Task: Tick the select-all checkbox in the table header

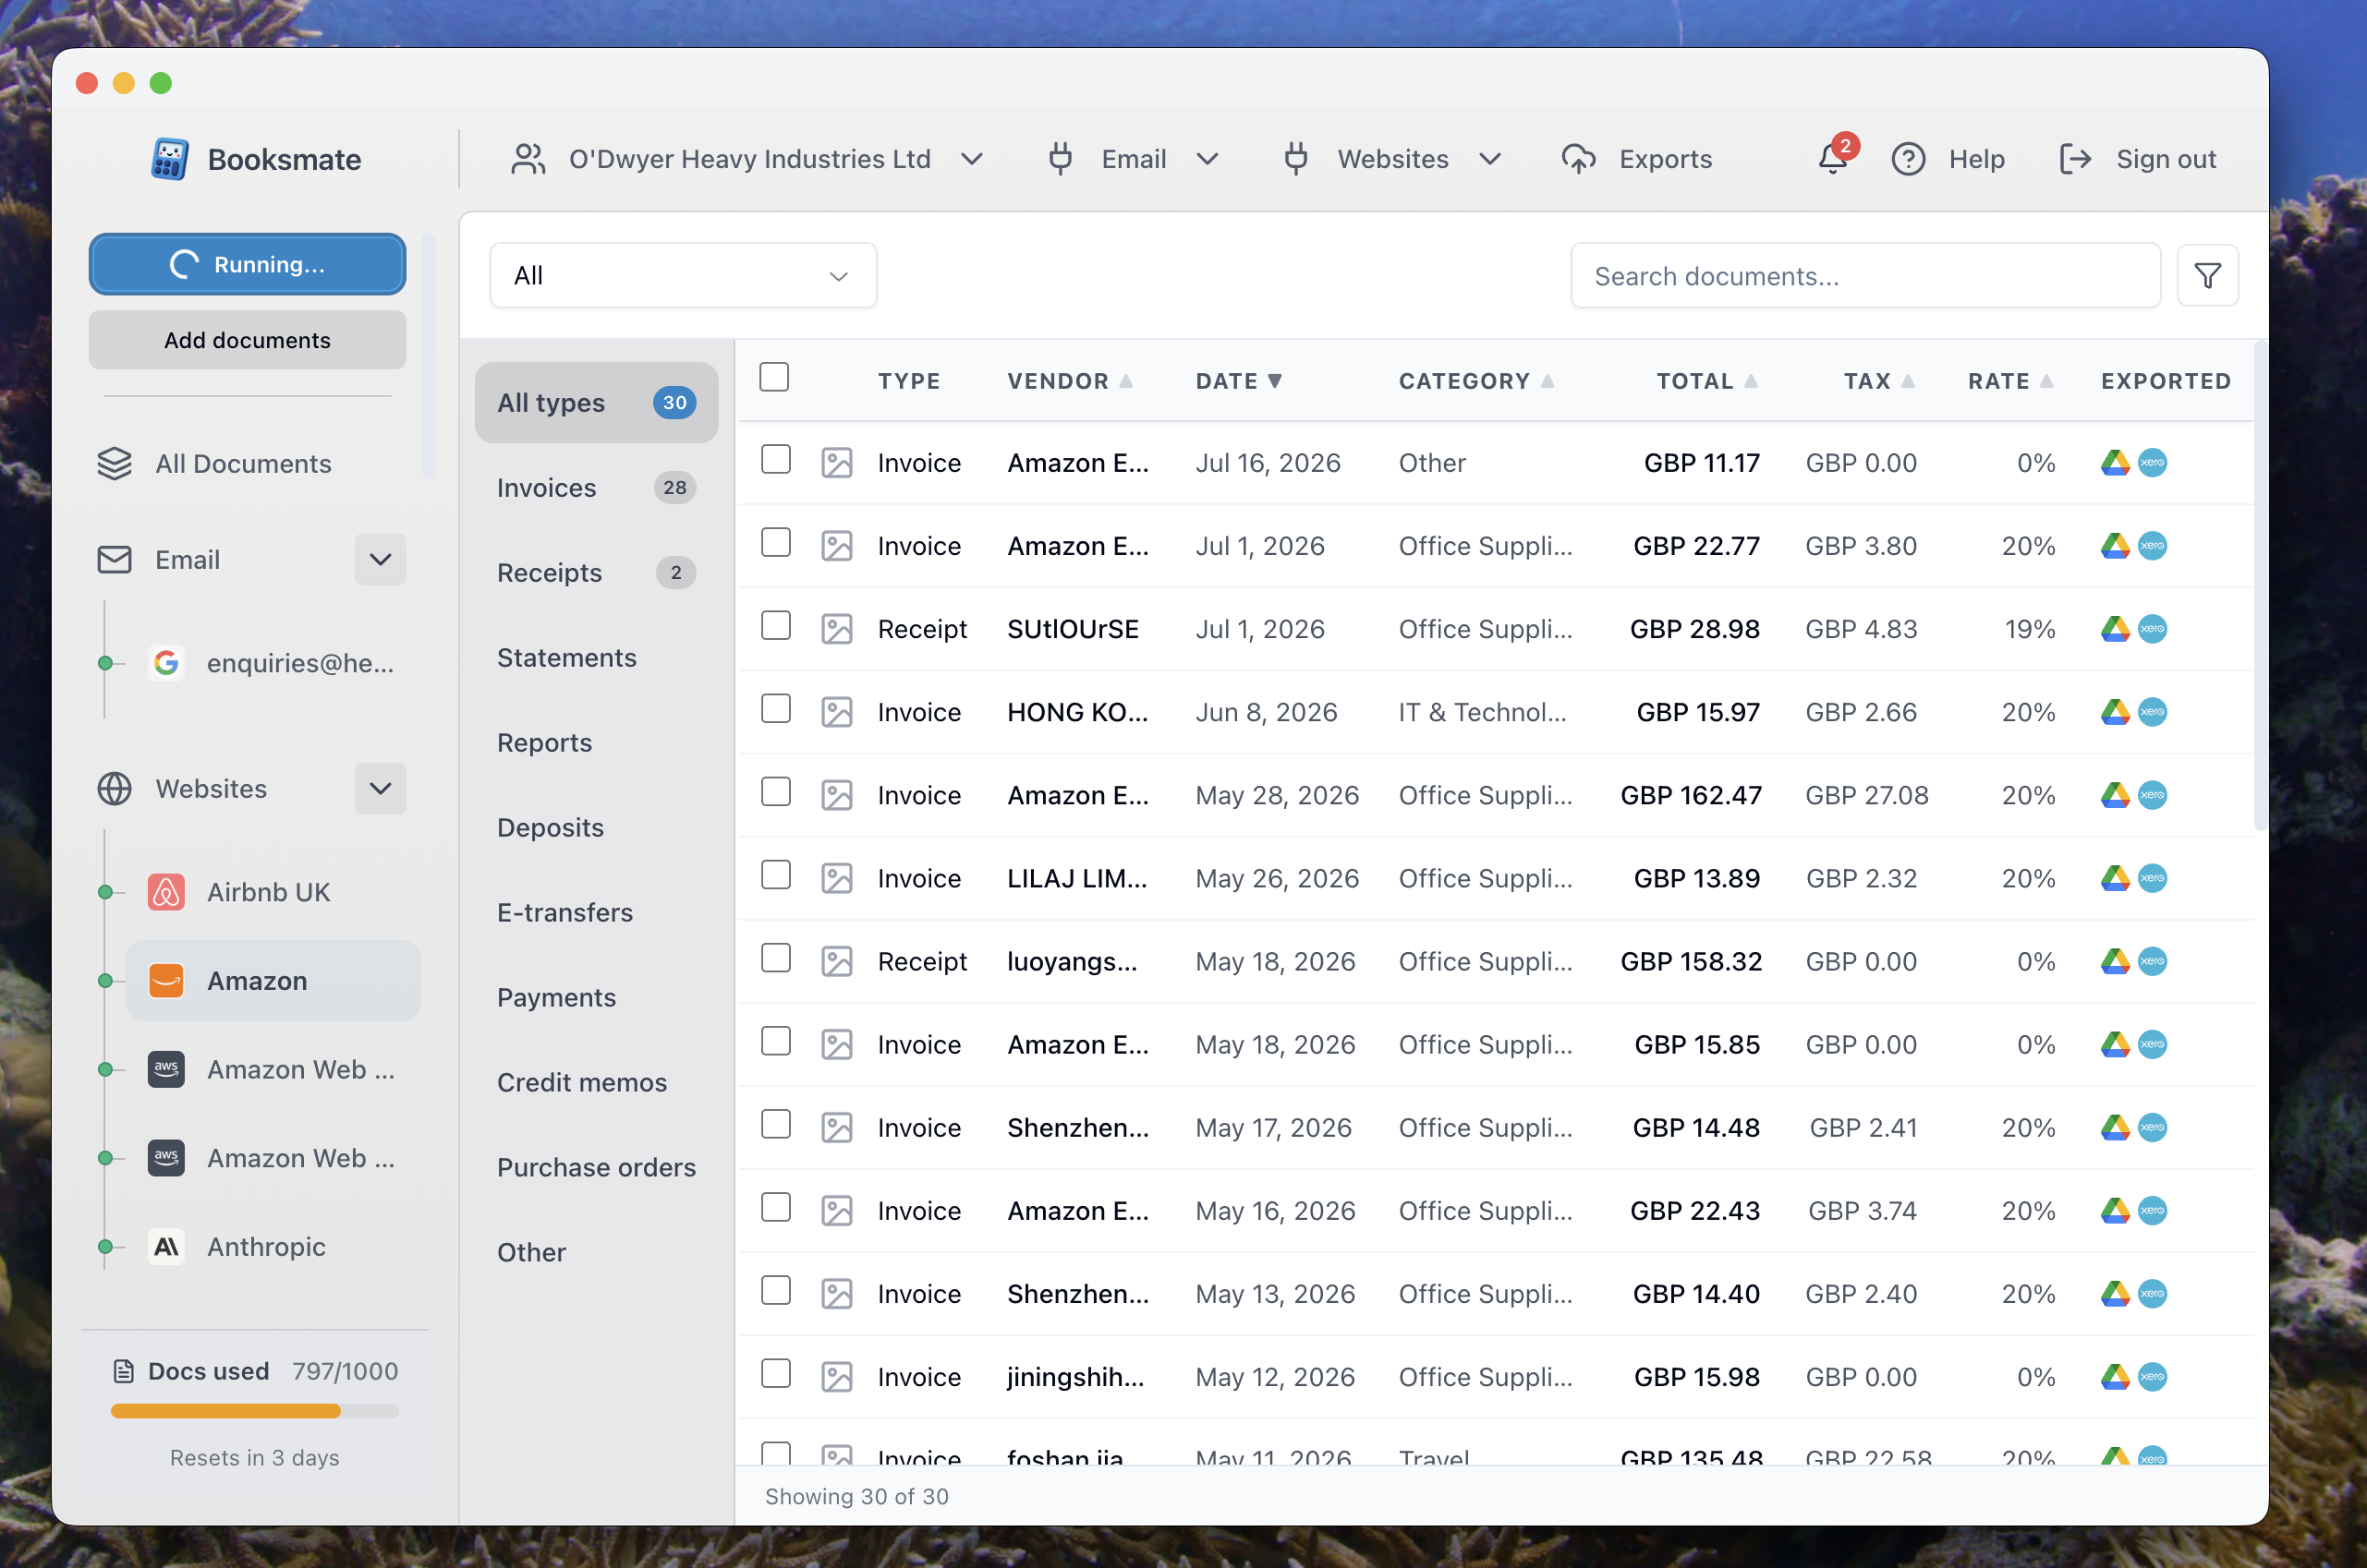Action: point(774,378)
